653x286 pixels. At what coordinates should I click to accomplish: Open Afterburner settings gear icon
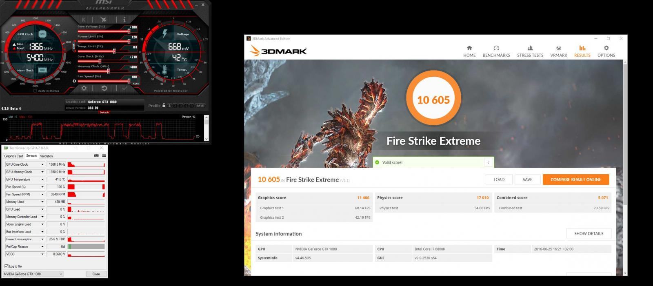click(x=84, y=88)
